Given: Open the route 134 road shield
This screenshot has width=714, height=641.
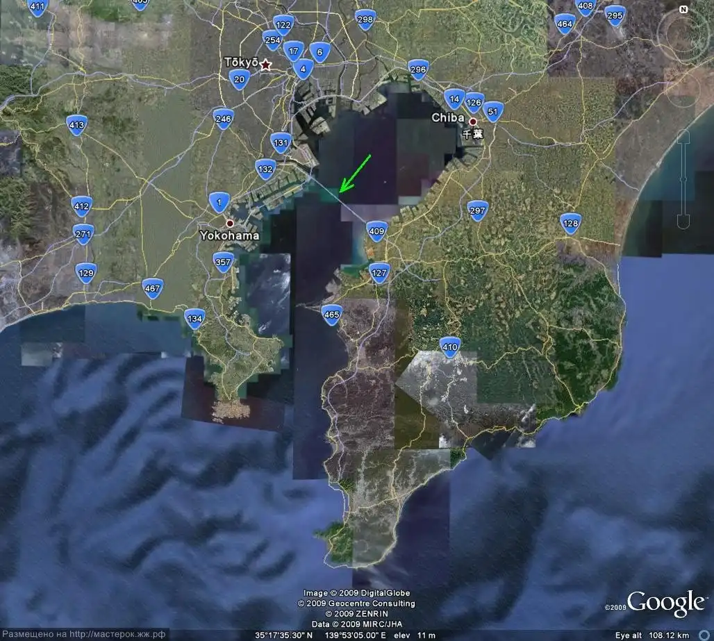Looking at the screenshot, I should 194,319.
